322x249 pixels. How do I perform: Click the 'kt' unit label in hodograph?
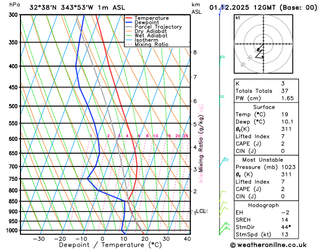click(x=238, y=18)
